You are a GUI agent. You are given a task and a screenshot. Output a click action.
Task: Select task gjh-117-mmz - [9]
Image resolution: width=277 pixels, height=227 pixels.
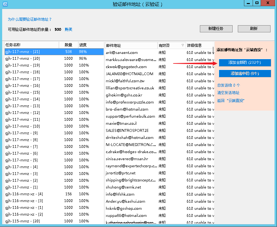click(x=54, y=133)
